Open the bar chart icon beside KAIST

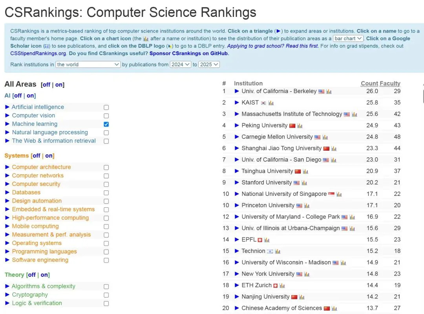pos(271,103)
